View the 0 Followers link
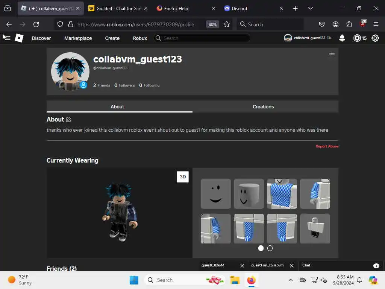The width and height of the screenshot is (385, 289). pyautogui.click(x=124, y=85)
